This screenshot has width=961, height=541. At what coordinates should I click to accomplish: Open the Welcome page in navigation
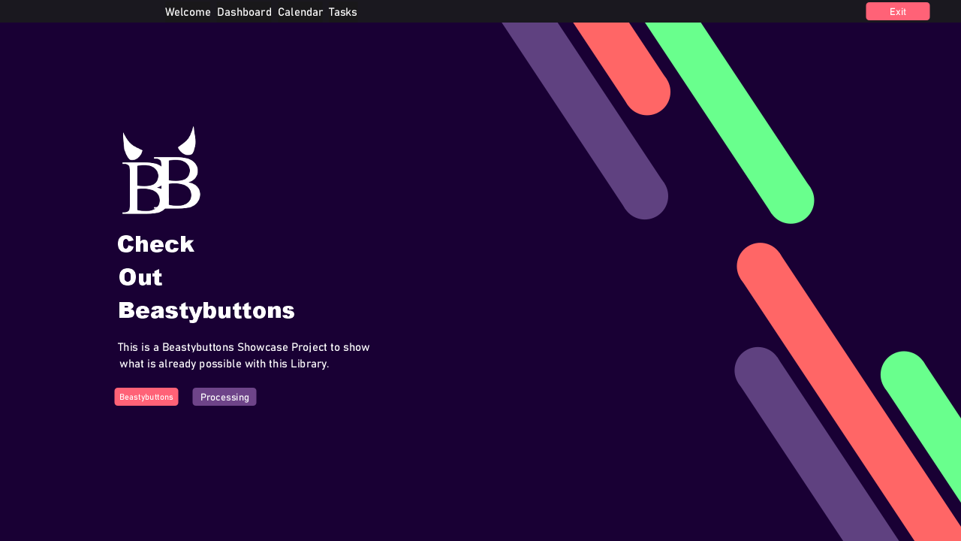188,12
